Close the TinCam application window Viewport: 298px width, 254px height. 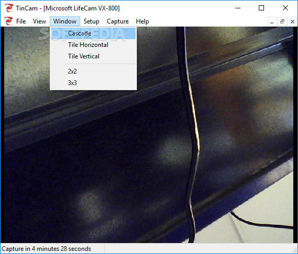(285, 8)
